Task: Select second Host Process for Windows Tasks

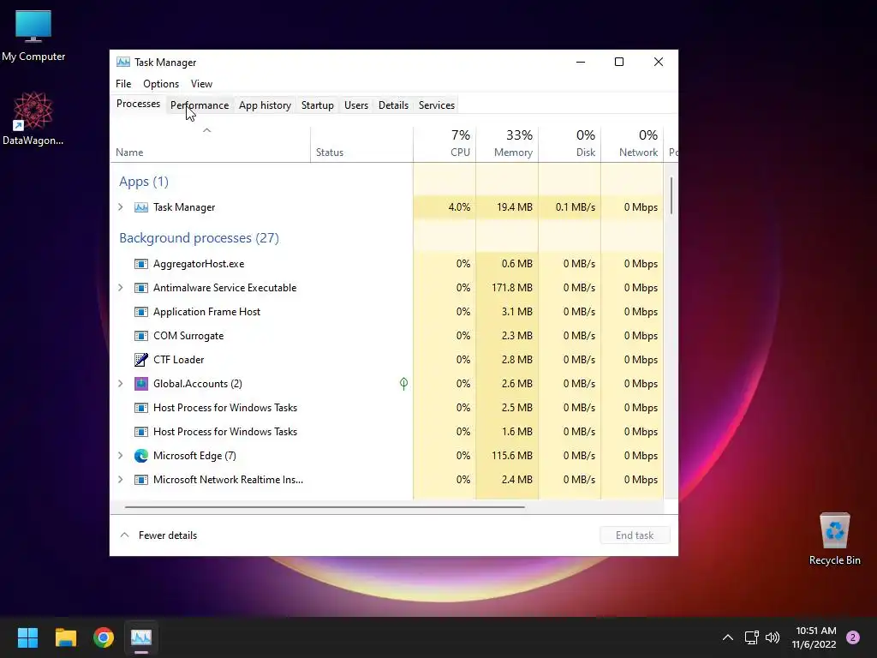Action: pos(225,432)
